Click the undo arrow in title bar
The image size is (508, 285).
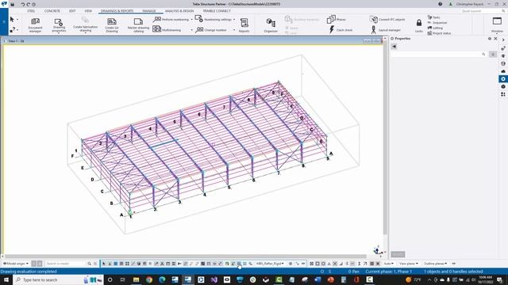(x=23, y=5)
